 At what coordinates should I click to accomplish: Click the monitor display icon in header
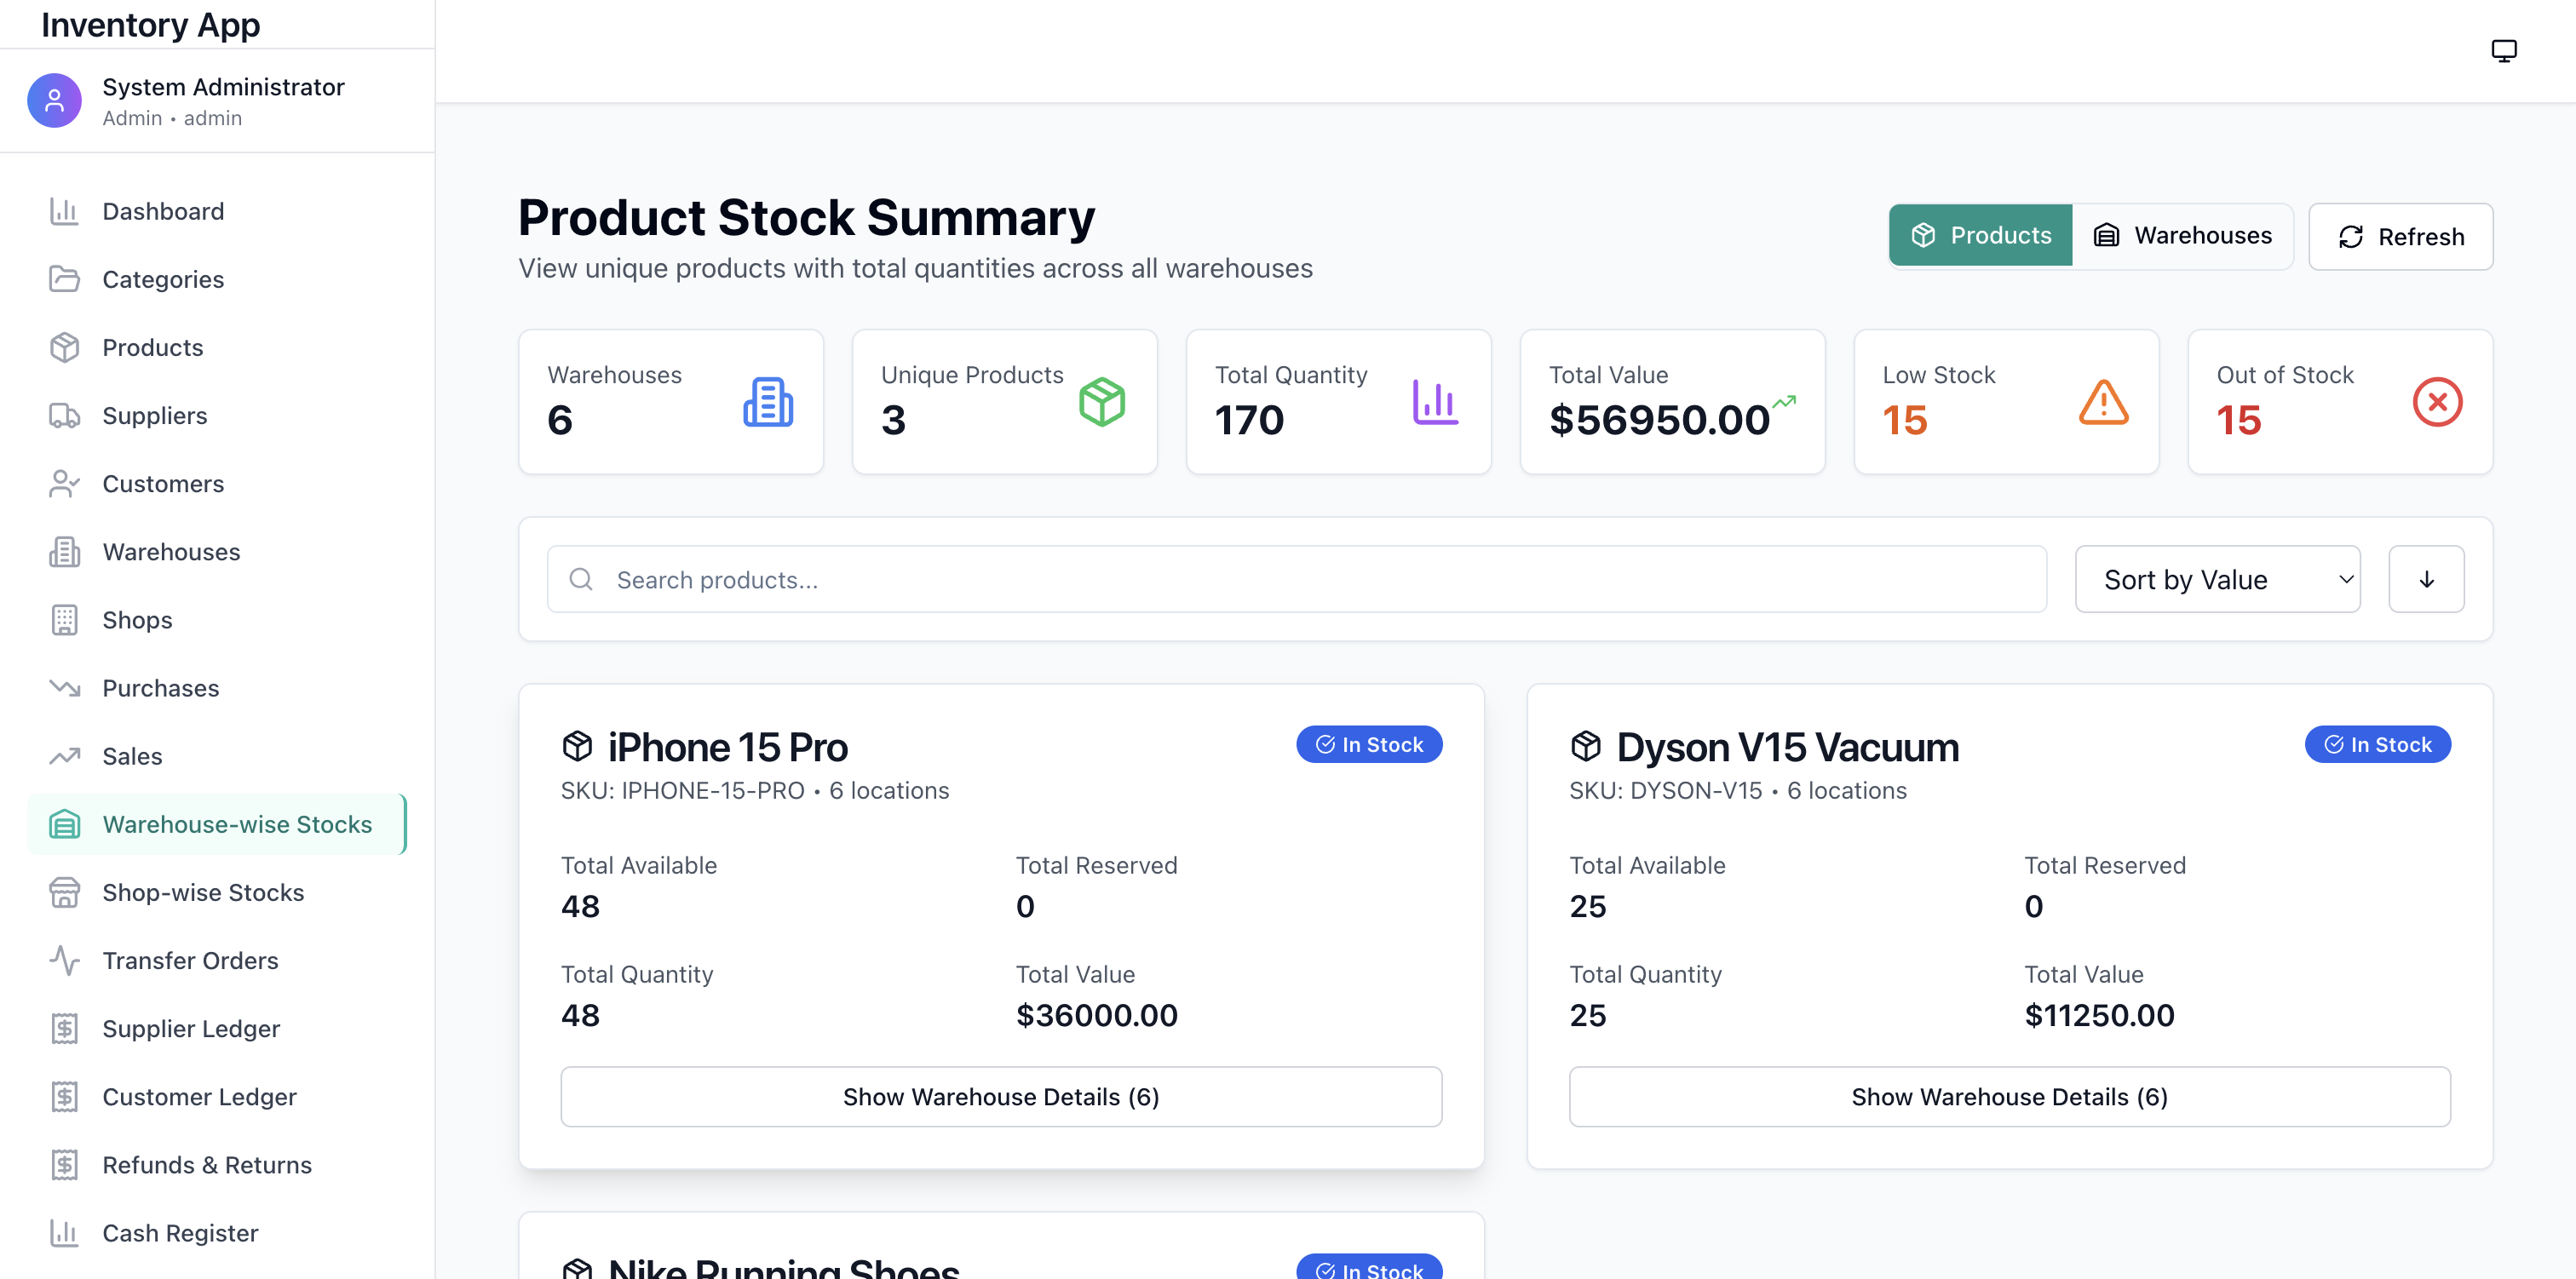tap(2503, 50)
